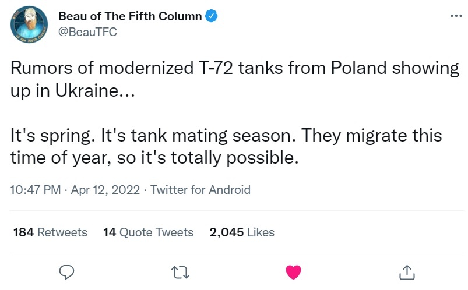Open the Twitter for Android source link

point(200,190)
